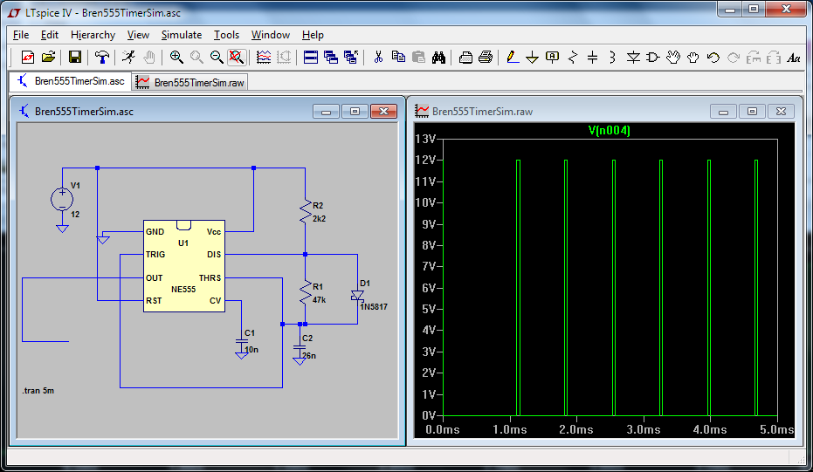813x472 pixels.
Task: Click the V(n004) trace label
Action: click(610, 131)
